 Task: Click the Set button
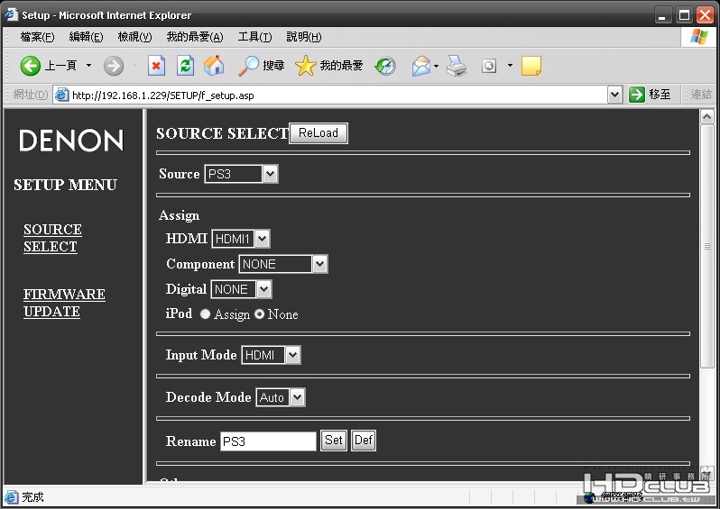tap(334, 441)
